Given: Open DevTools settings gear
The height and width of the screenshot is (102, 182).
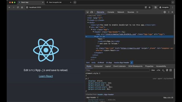Looking at the screenshot, I should (x=165, y=12).
